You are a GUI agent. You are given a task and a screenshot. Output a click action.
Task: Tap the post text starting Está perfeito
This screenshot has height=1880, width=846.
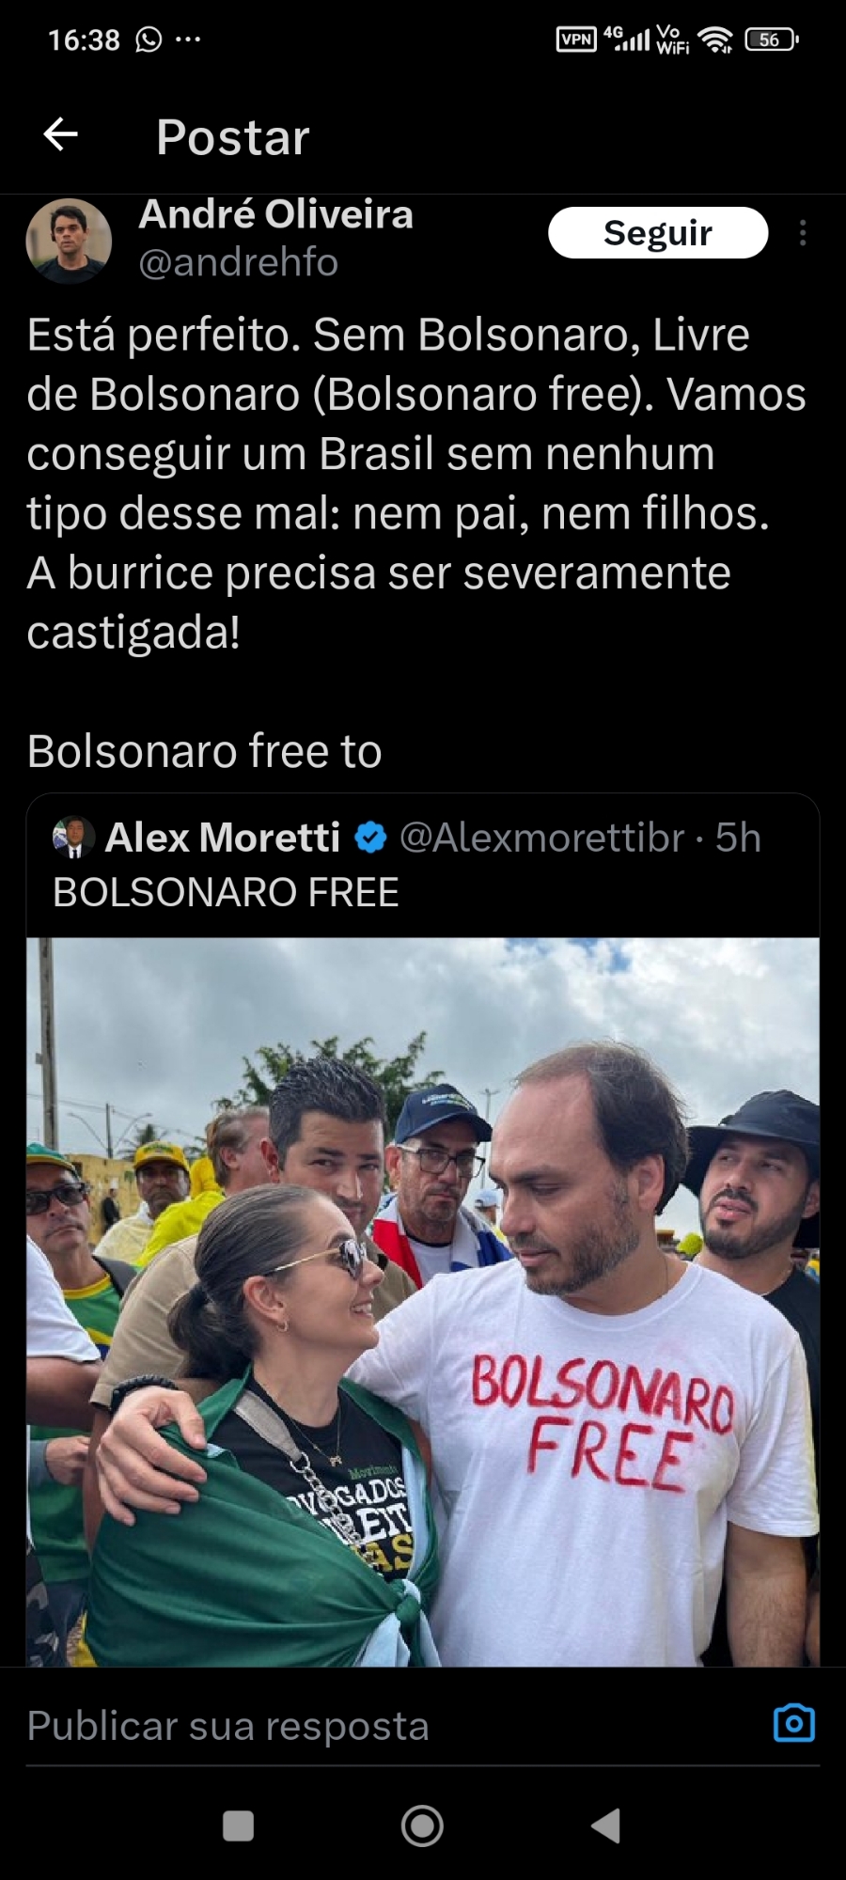click(x=416, y=483)
